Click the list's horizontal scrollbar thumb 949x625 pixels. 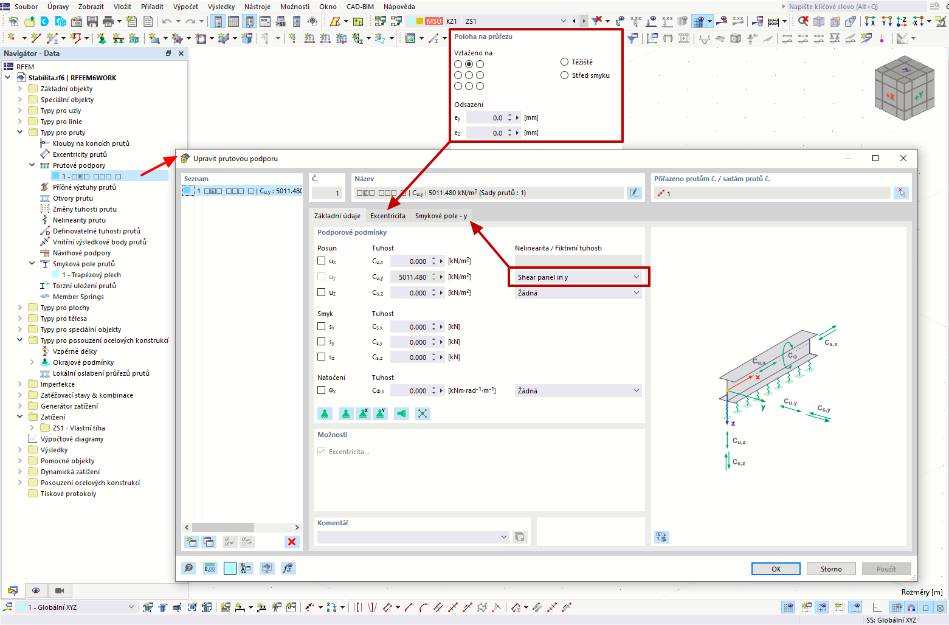(x=223, y=527)
